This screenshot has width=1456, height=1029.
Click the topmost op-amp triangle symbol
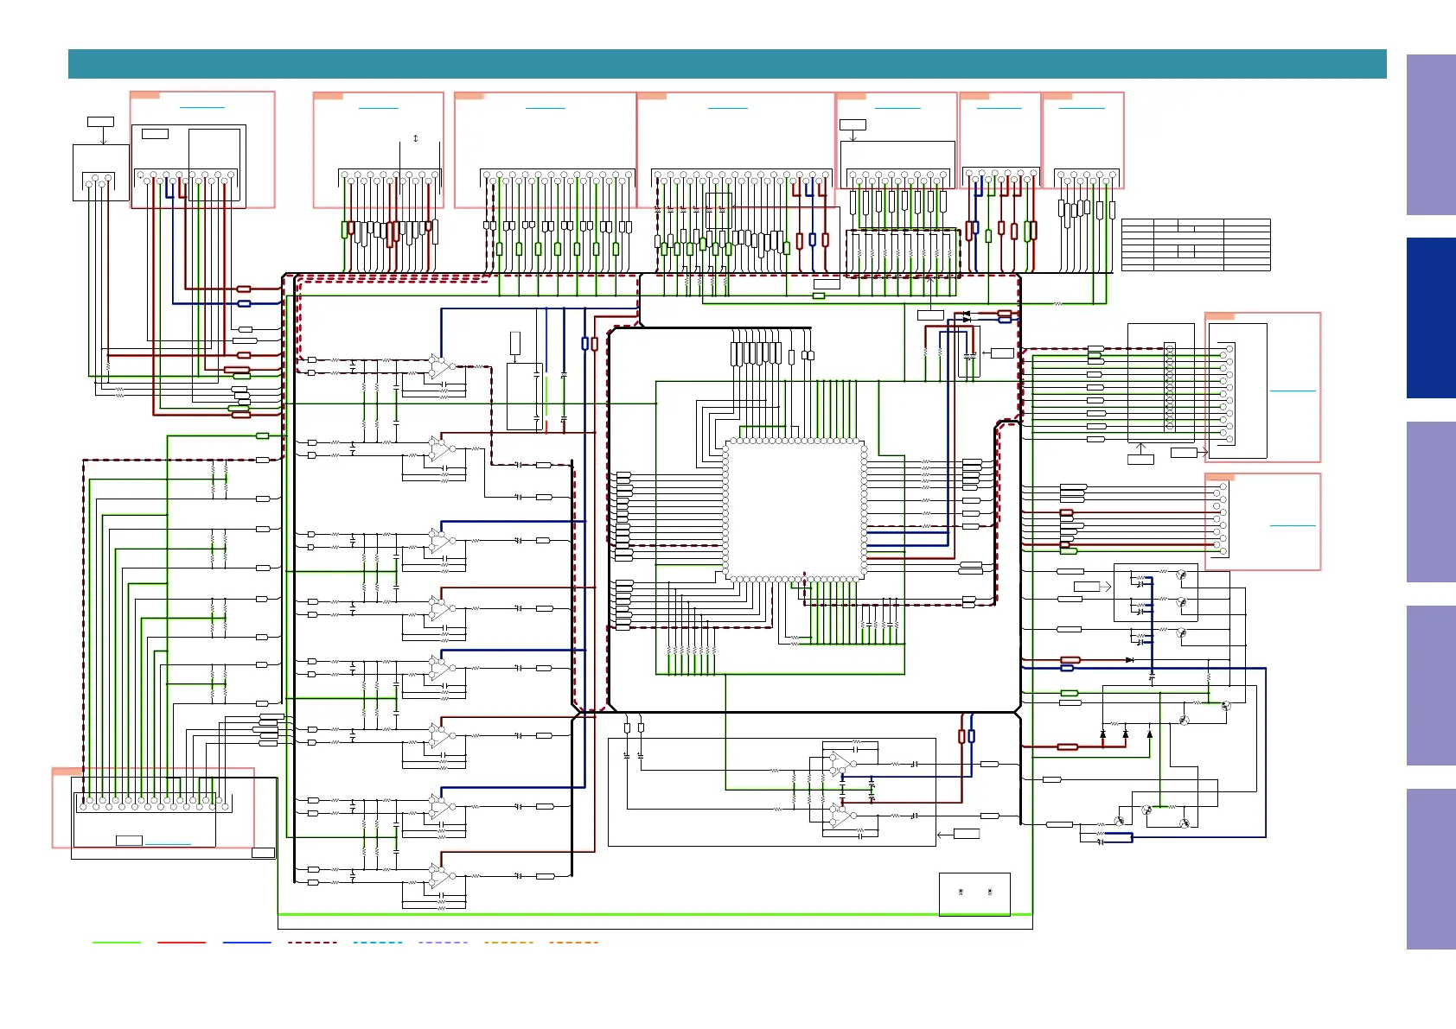(x=439, y=367)
